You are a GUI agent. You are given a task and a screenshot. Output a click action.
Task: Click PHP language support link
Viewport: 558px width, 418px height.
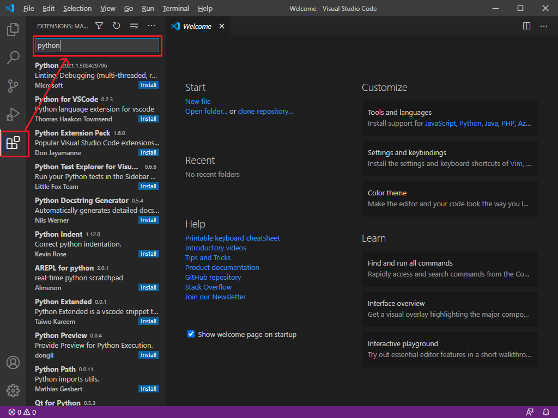coord(508,124)
